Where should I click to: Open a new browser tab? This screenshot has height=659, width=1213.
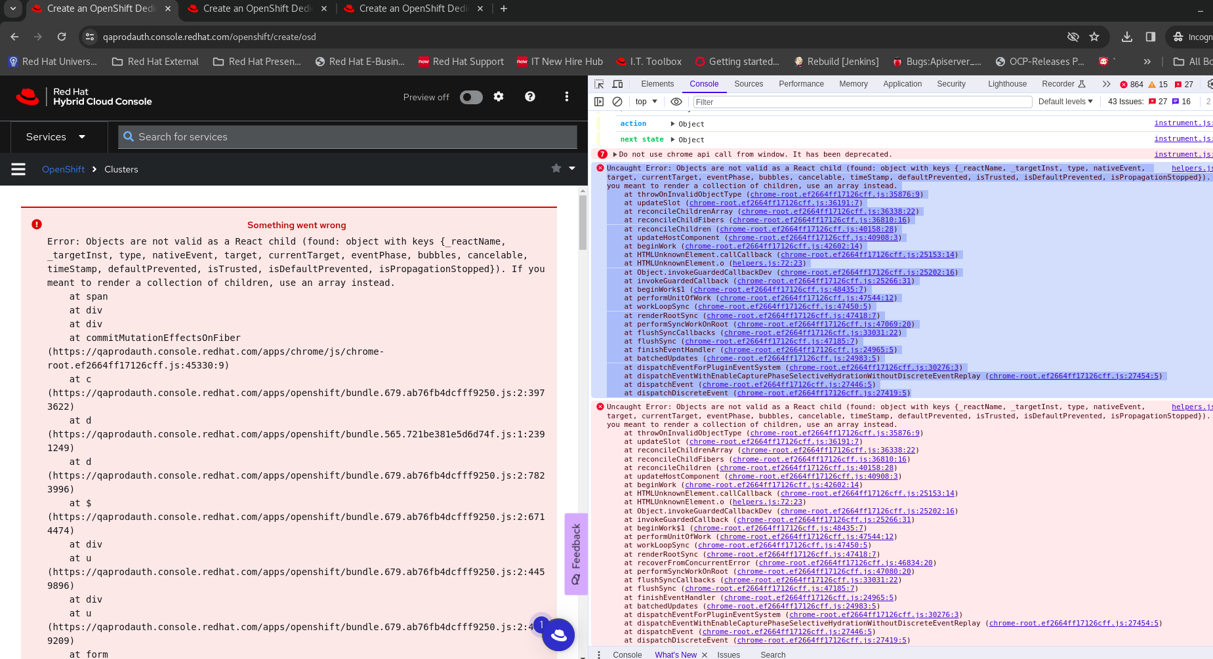[504, 9]
